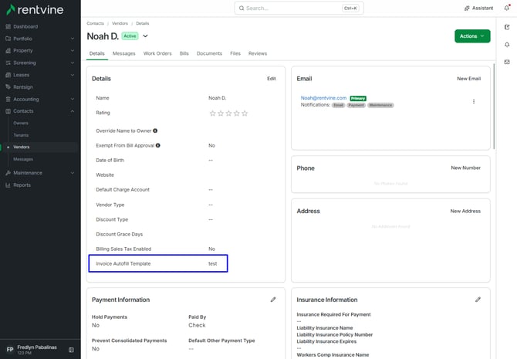This screenshot has width=517, height=359.
Task: Open the email row three-dot menu
Action: coord(474,101)
